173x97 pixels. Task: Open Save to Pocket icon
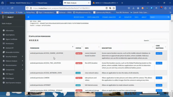[129, 8]
